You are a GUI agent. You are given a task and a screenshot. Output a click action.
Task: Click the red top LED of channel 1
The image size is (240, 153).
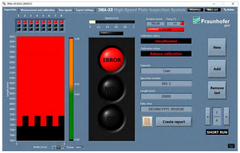(19, 22)
